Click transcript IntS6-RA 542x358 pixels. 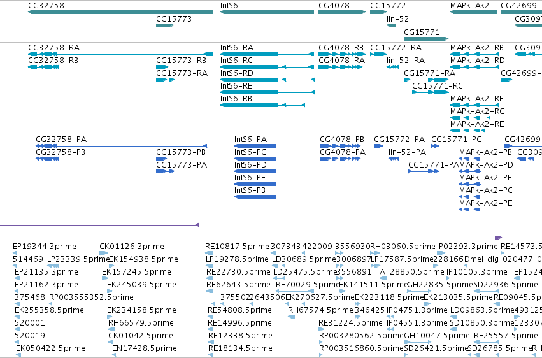tap(267, 54)
